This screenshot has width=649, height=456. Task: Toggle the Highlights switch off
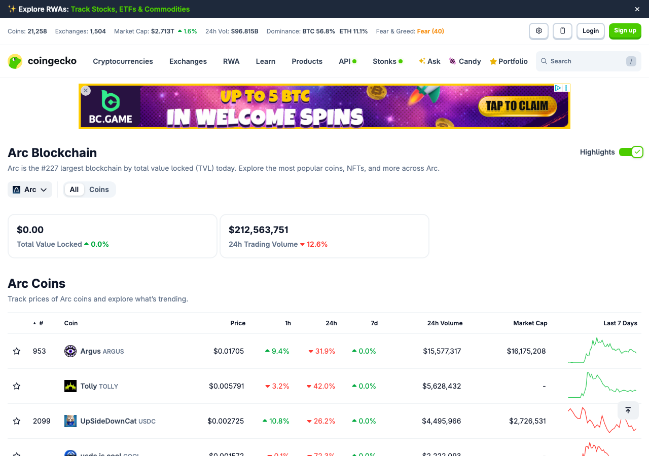[631, 152]
